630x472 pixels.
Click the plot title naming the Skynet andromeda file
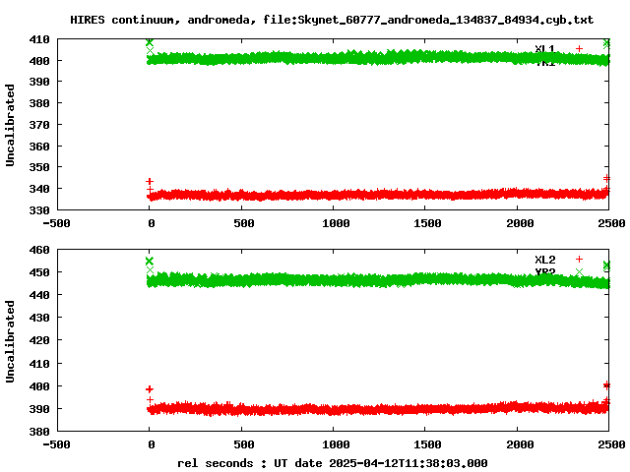coord(332,20)
